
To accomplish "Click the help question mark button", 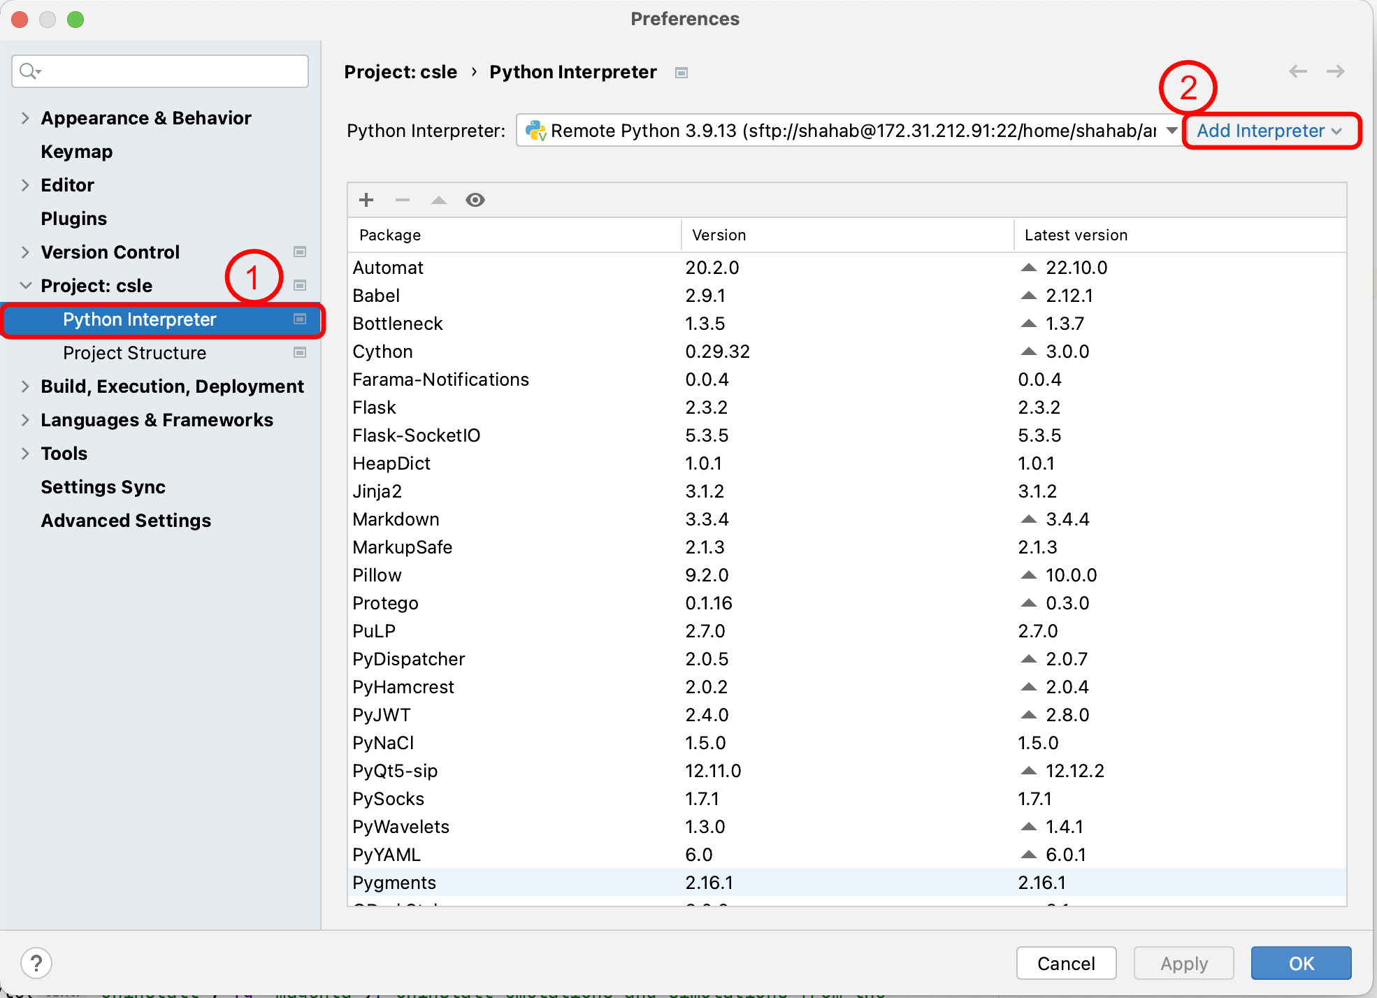I will (x=36, y=963).
